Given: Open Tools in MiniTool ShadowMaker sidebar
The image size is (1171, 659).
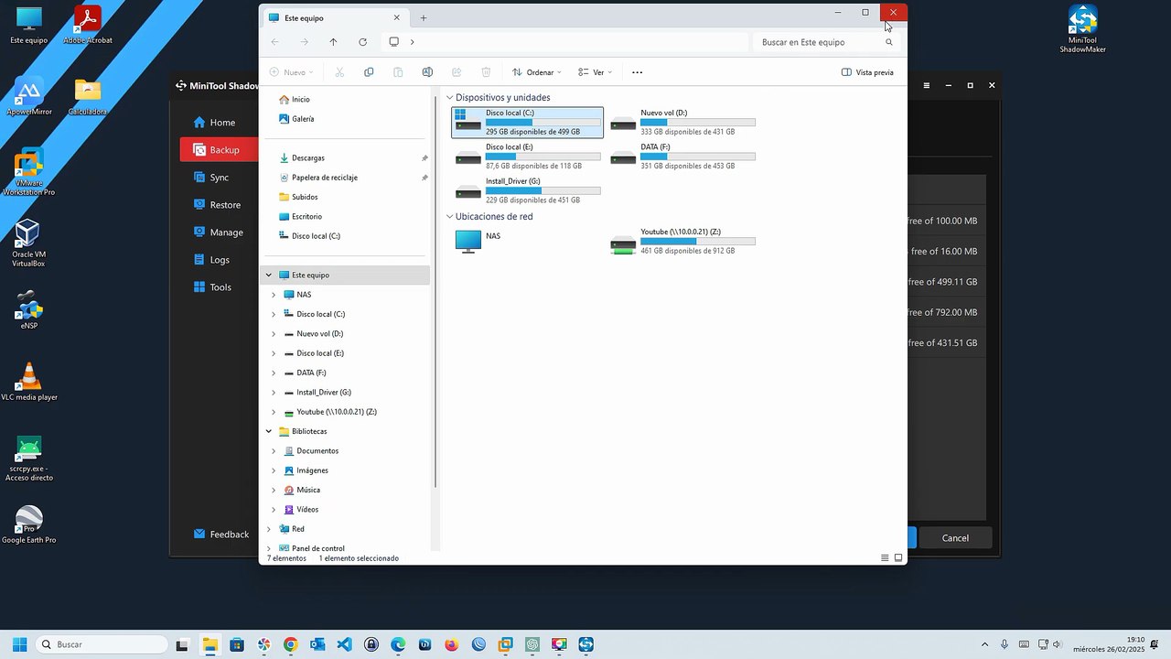Looking at the screenshot, I should [212, 287].
